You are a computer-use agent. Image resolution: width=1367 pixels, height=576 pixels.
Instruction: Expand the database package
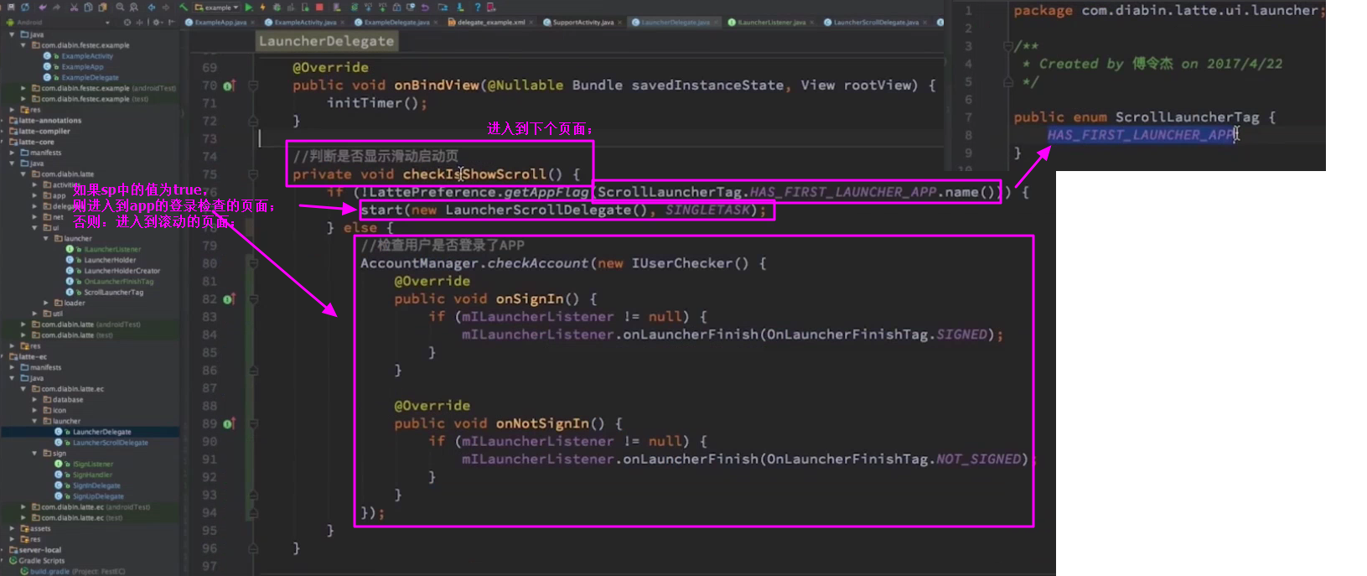(x=35, y=399)
